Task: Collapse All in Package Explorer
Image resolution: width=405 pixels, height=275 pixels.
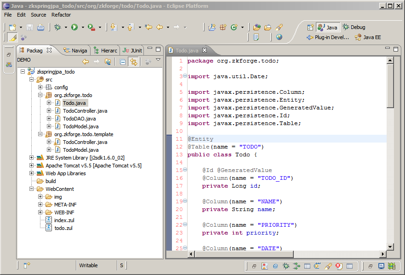Action: 123,62
